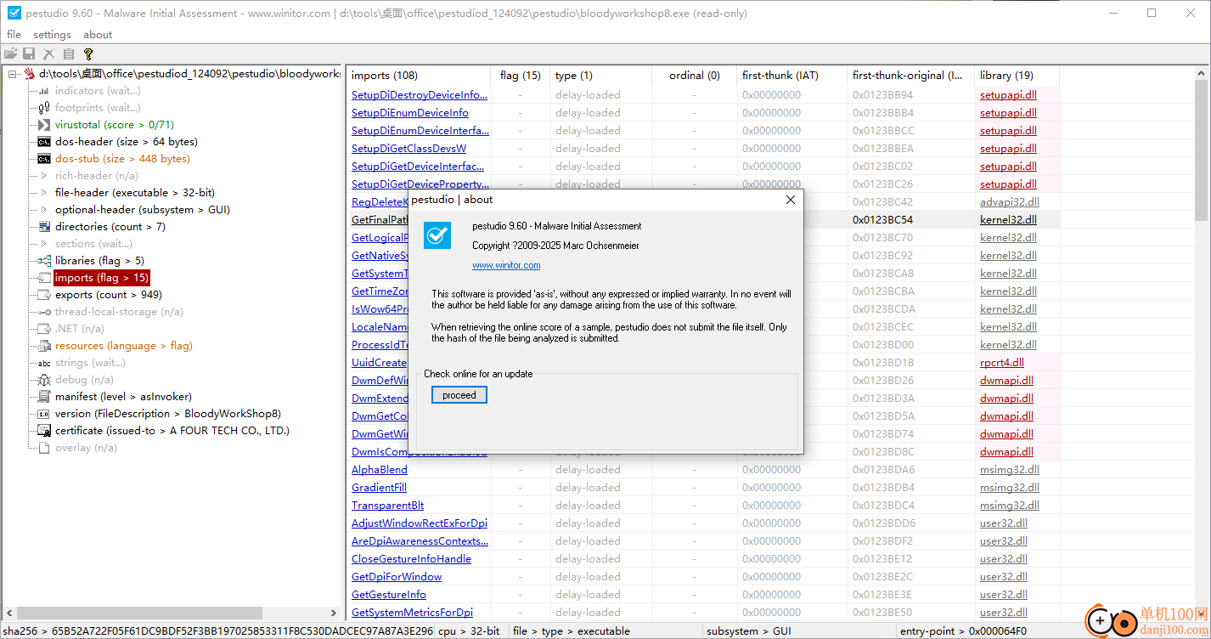The height and width of the screenshot is (639, 1211).
Task: Select the .NET node icon
Action: coord(44,329)
